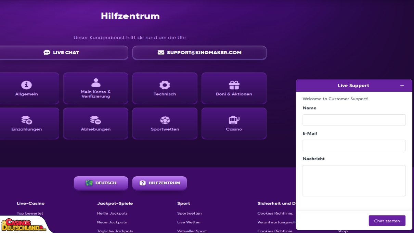Open the Shop footer link
The width and height of the screenshot is (414, 233).
click(x=342, y=231)
